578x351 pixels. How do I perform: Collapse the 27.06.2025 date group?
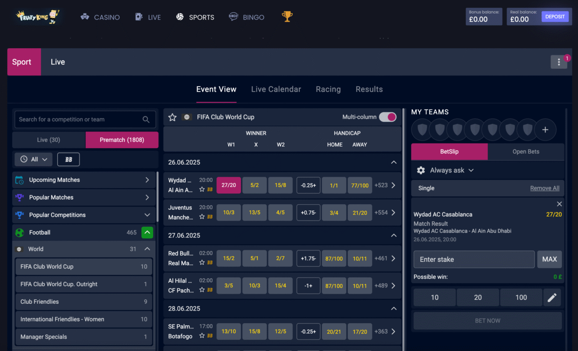[x=394, y=235]
